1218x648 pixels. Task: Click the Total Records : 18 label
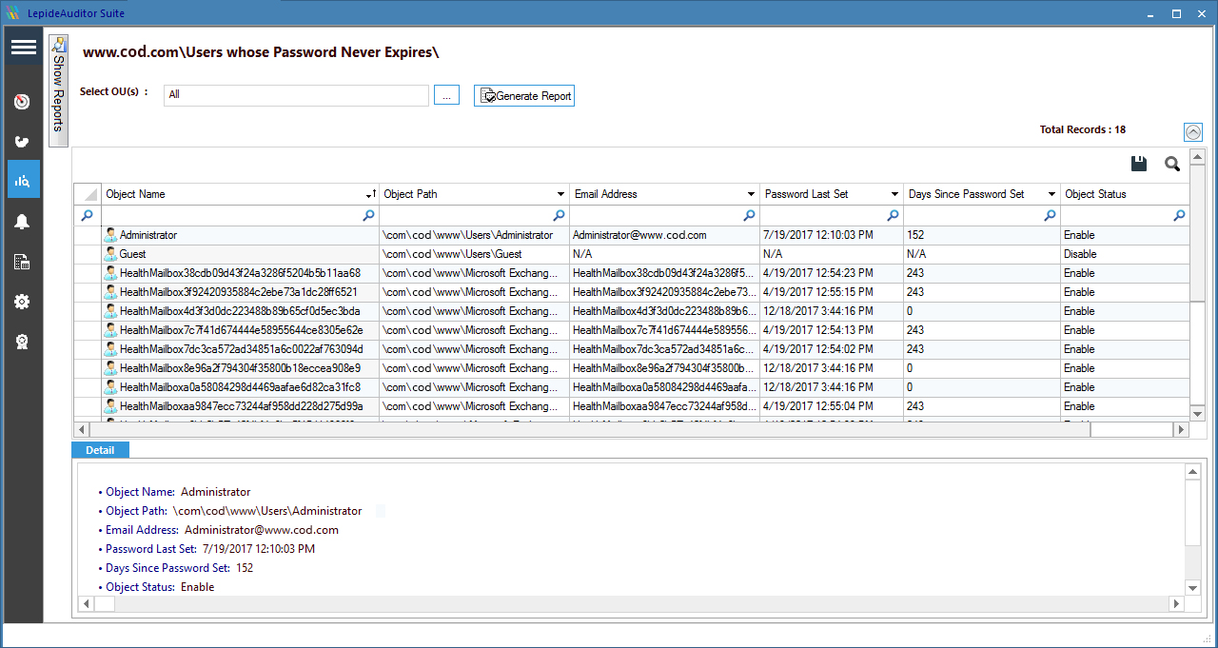pyautogui.click(x=1083, y=129)
